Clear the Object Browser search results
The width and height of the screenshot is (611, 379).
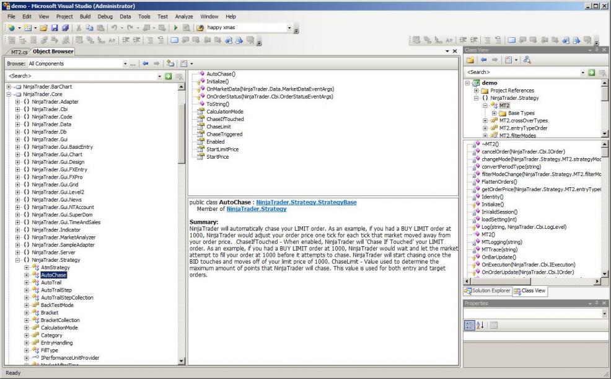pos(179,76)
